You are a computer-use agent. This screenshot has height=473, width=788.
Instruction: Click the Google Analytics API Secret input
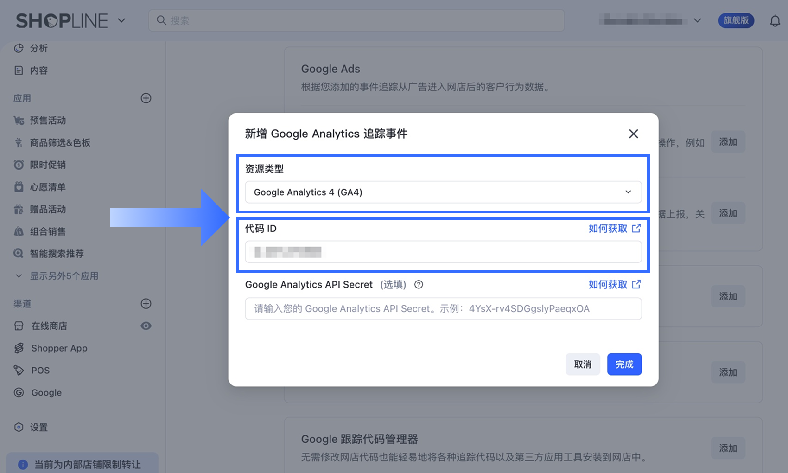click(x=443, y=309)
